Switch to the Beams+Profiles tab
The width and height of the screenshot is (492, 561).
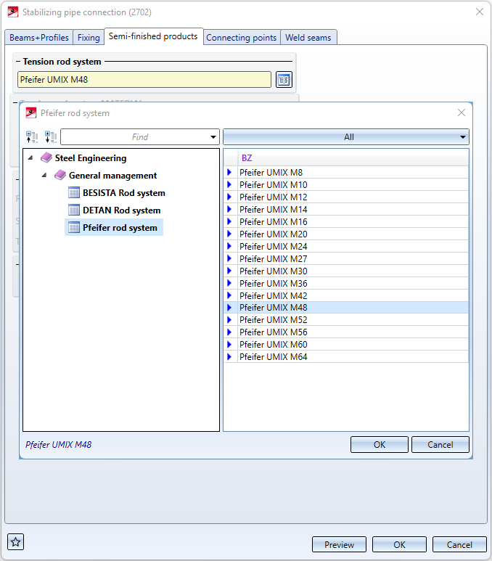pos(39,37)
